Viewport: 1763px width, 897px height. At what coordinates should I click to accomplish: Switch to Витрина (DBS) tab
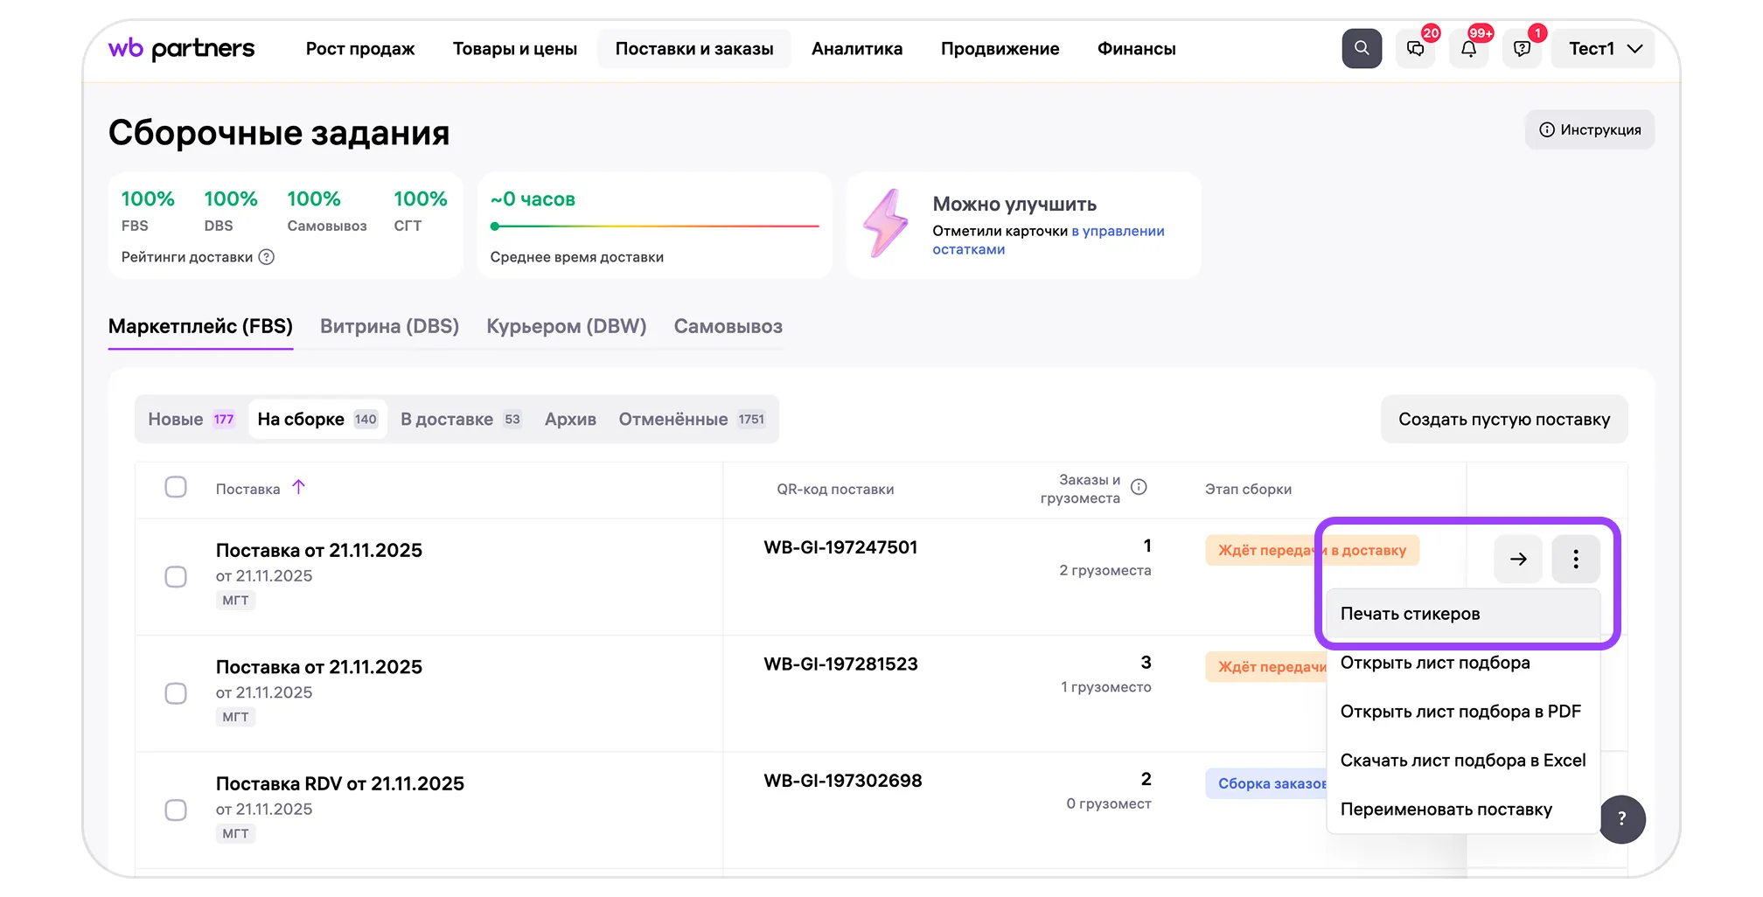(x=389, y=326)
